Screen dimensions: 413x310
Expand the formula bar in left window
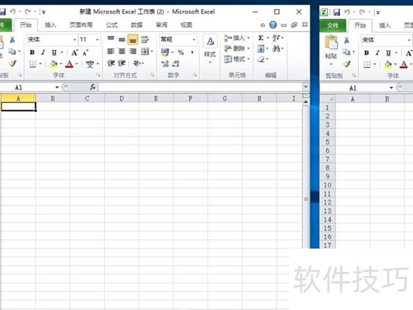point(306,87)
